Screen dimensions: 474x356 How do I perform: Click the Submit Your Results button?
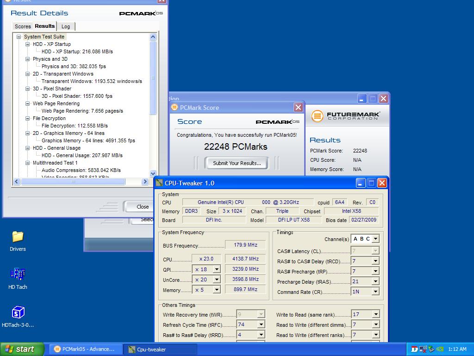click(237, 163)
